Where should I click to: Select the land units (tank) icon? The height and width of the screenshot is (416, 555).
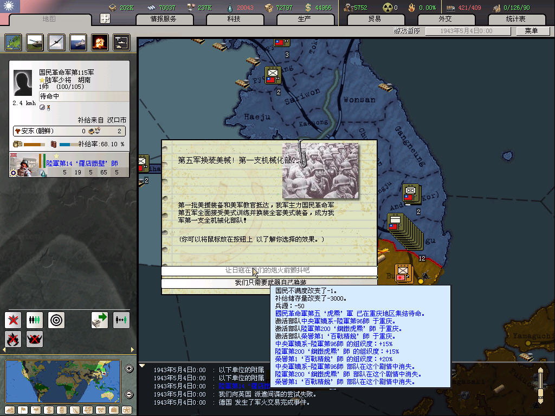pyautogui.click(x=35, y=42)
